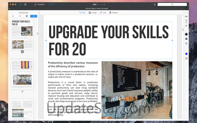Select the Link tool

click(x=103, y=13)
